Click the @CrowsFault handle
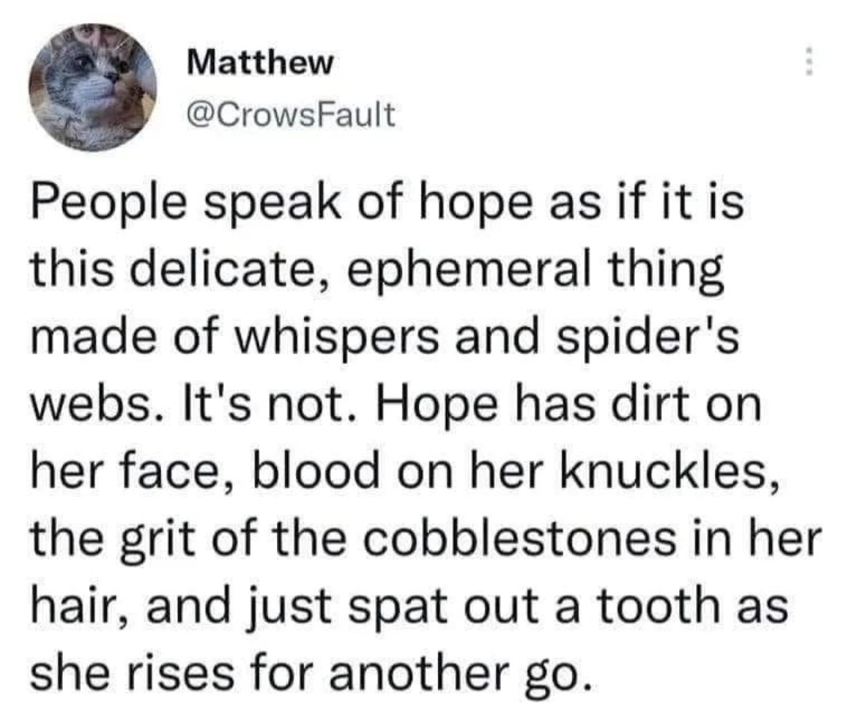 pos(290,114)
